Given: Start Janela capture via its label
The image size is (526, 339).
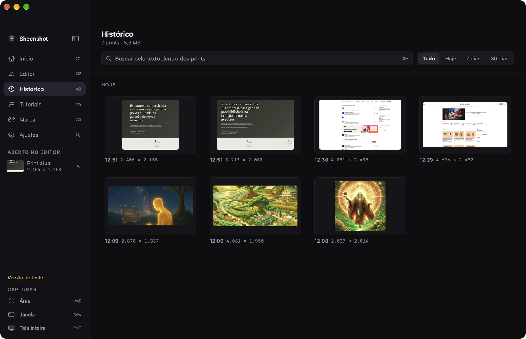Looking at the screenshot, I should click(27, 314).
